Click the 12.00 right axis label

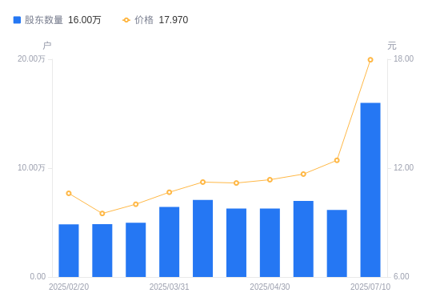pos(403,167)
